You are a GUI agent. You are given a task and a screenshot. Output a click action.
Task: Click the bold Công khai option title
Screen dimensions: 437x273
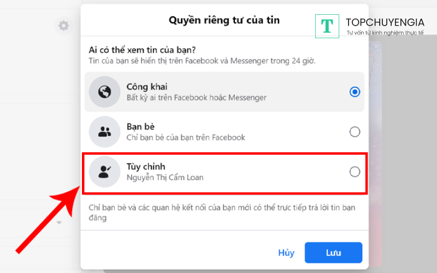coord(147,87)
